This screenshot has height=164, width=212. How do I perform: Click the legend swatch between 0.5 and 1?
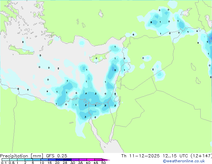click(x=13, y=160)
